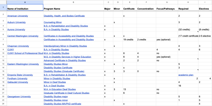Open Disability Studies Certificate link in row 14

coord(58,67)
